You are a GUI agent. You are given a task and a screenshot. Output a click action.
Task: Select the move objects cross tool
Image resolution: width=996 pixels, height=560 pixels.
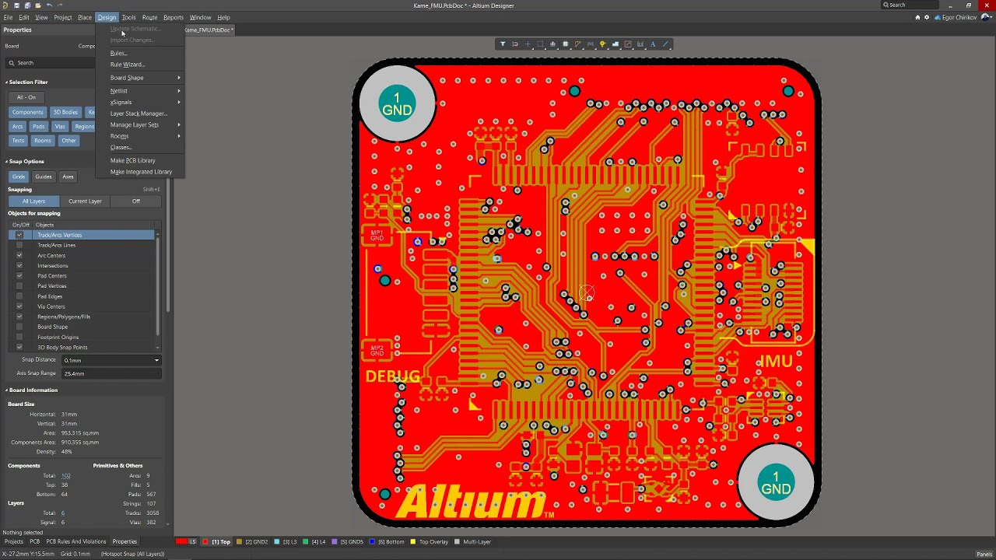(528, 44)
